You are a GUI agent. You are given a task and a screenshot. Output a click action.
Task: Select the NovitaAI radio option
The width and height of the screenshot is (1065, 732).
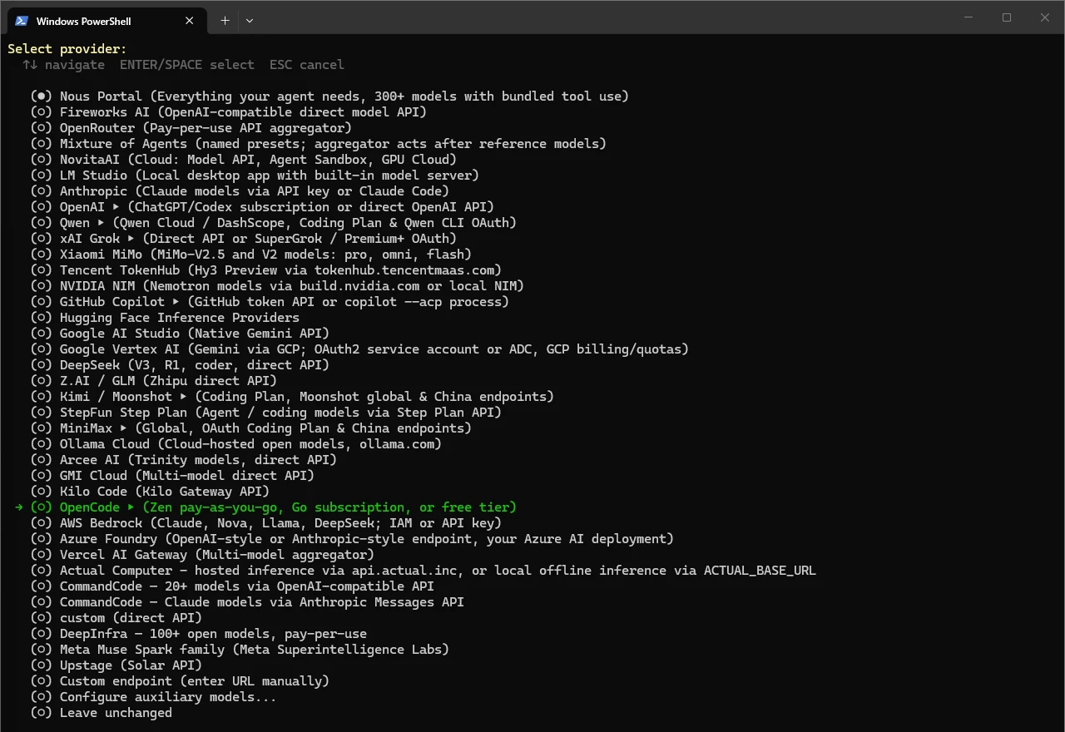click(42, 160)
